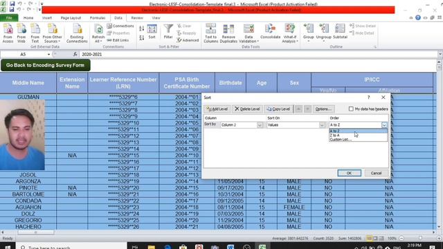Click the HACHERO middle name cell
The image size is (443, 249).
(x=28, y=227)
